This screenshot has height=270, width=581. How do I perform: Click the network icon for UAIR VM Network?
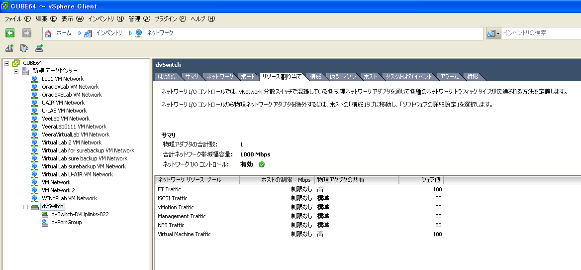pyautogui.click(x=34, y=103)
